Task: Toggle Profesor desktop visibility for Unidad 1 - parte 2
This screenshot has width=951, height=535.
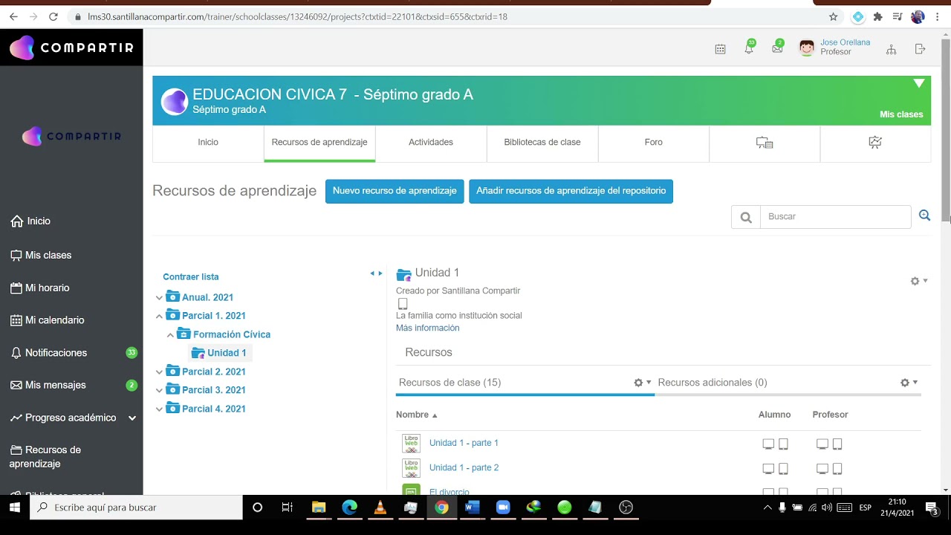Action: [822, 469]
